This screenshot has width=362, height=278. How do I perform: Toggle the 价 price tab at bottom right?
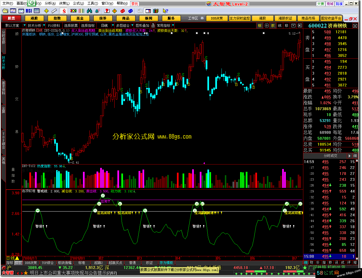coord(318,263)
